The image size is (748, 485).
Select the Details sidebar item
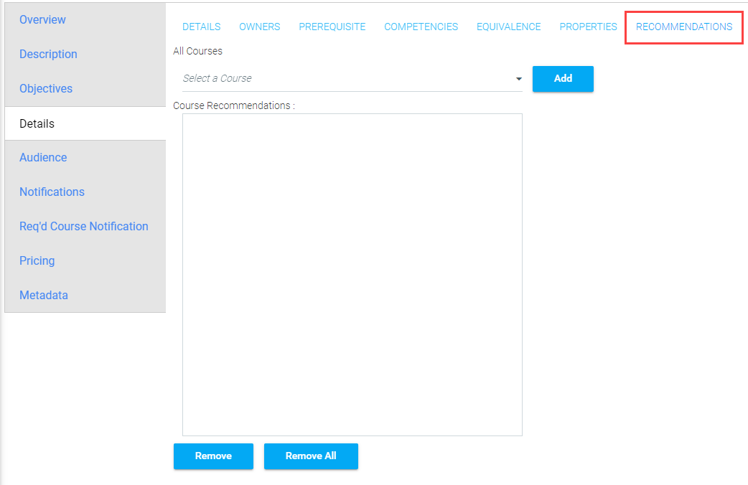85,123
